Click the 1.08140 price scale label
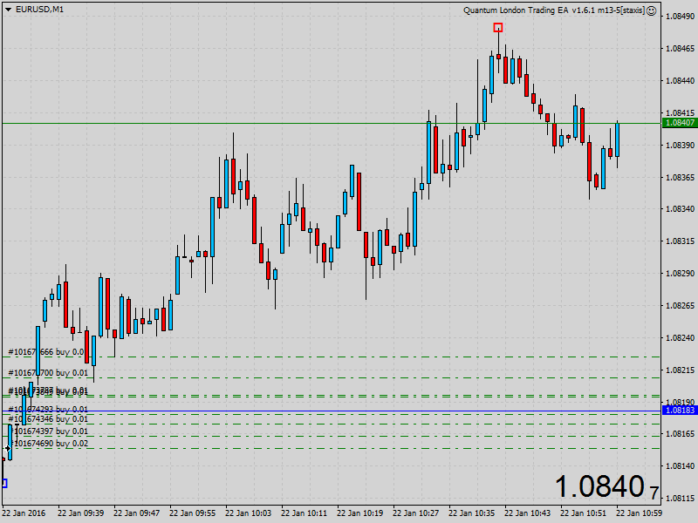Image resolution: width=698 pixels, height=523 pixels. coord(680,466)
